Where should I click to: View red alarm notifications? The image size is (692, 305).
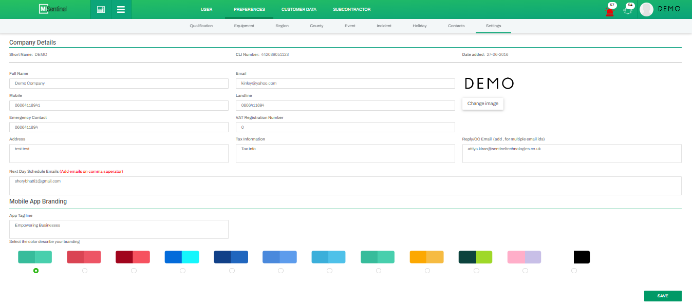click(610, 10)
